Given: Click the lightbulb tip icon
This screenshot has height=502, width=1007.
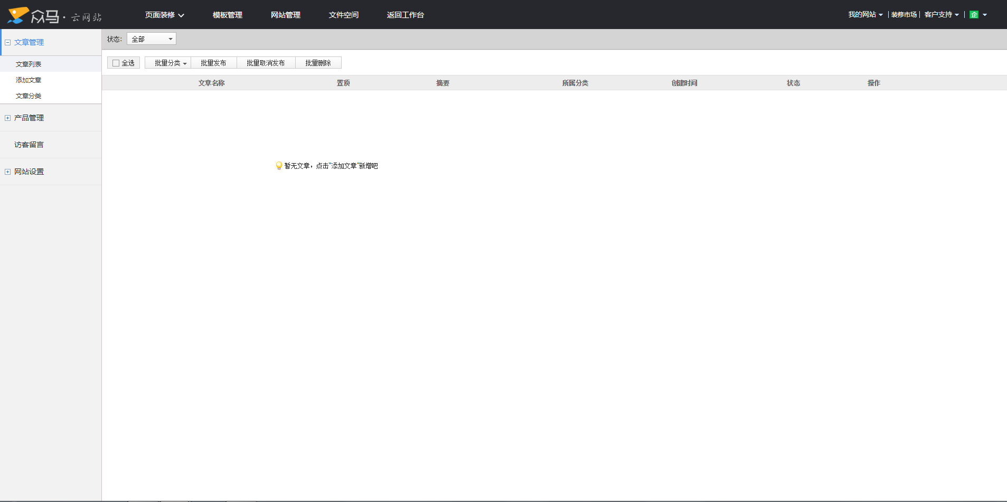Looking at the screenshot, I should click(x=279, y=166).
